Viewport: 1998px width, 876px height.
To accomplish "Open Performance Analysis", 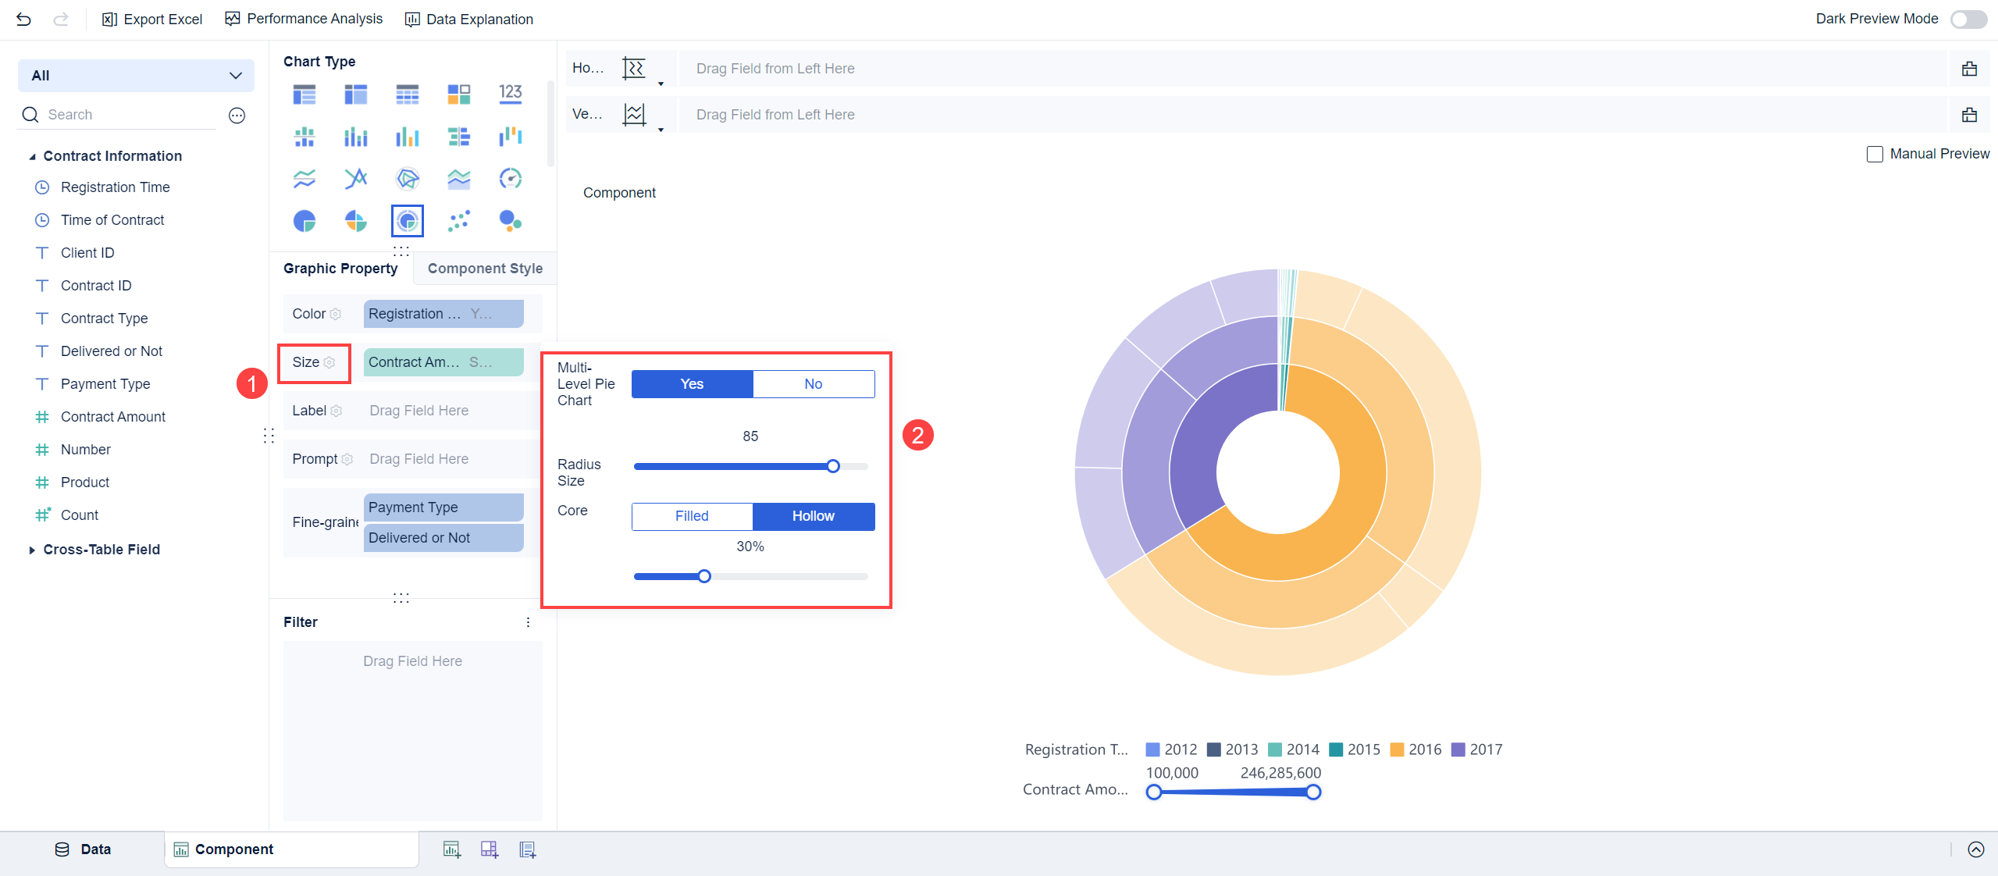I will (304, 19).
